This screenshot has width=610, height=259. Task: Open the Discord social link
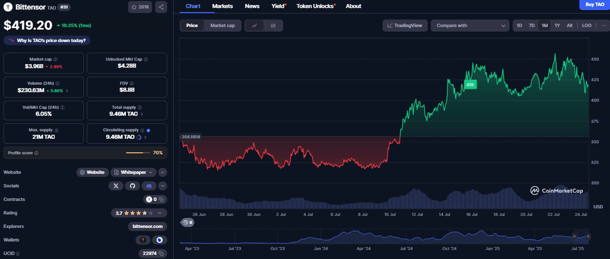point(149,186)
